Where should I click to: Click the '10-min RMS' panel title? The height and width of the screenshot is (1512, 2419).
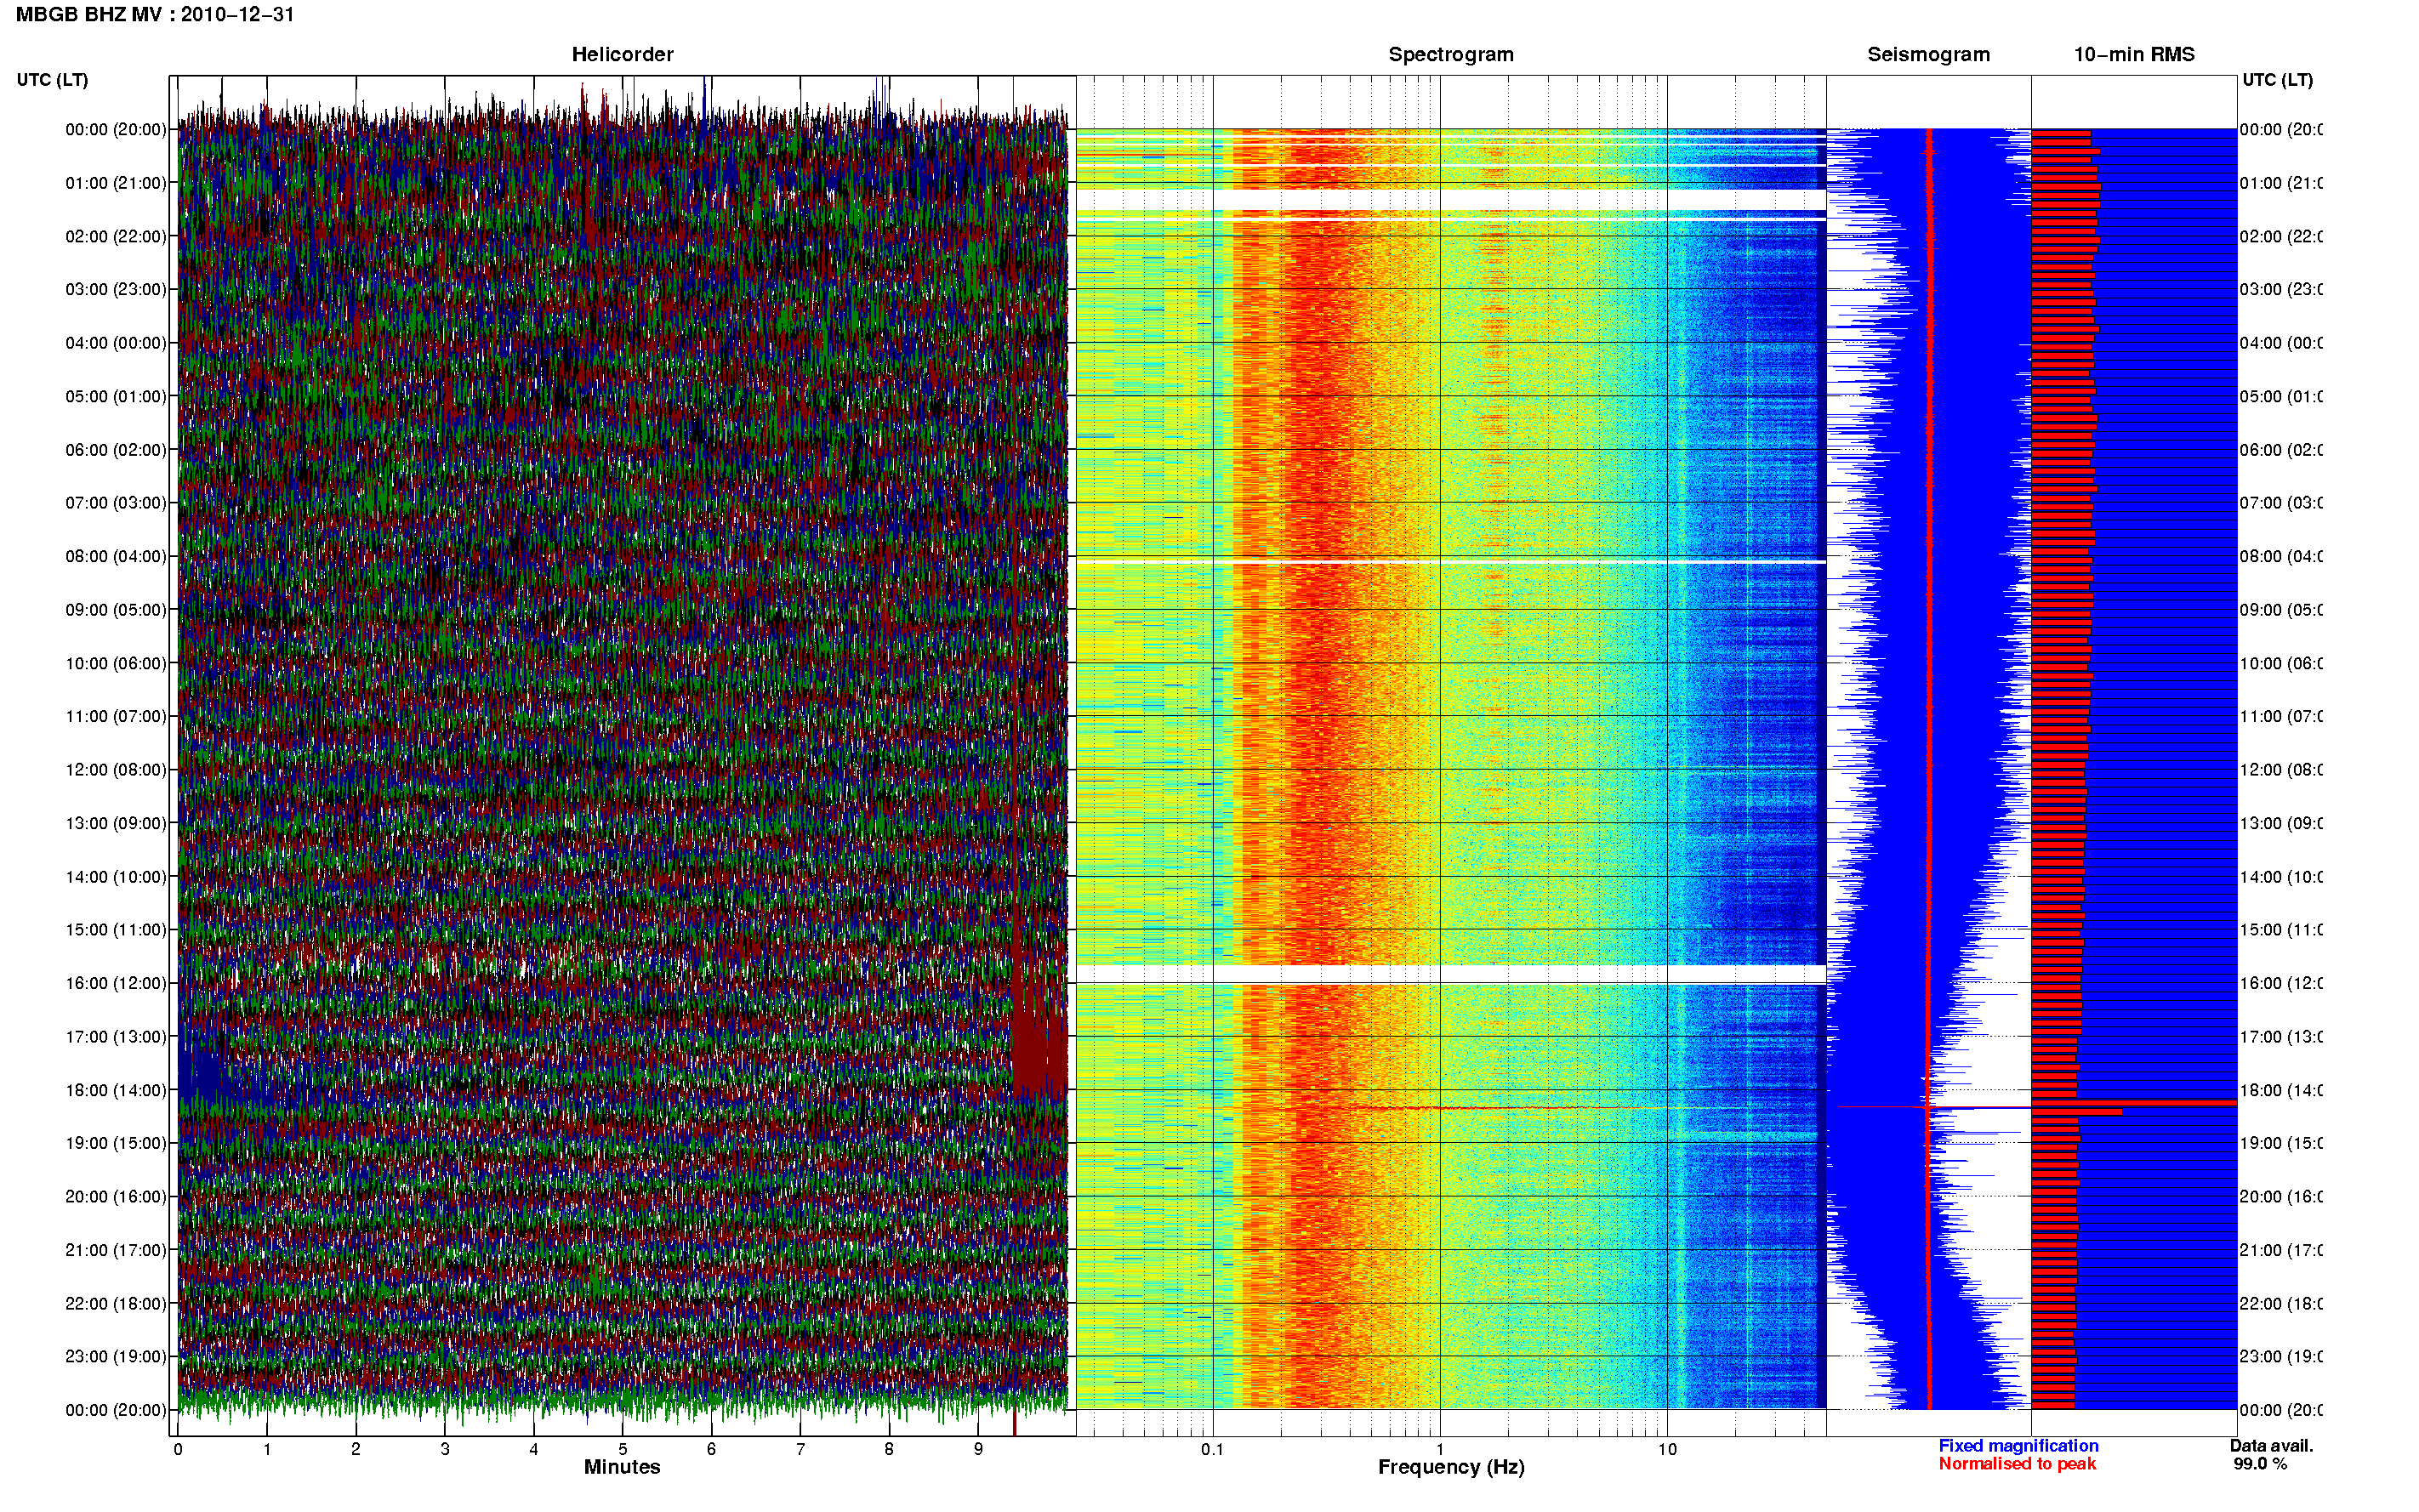[x=2134, y=55]
